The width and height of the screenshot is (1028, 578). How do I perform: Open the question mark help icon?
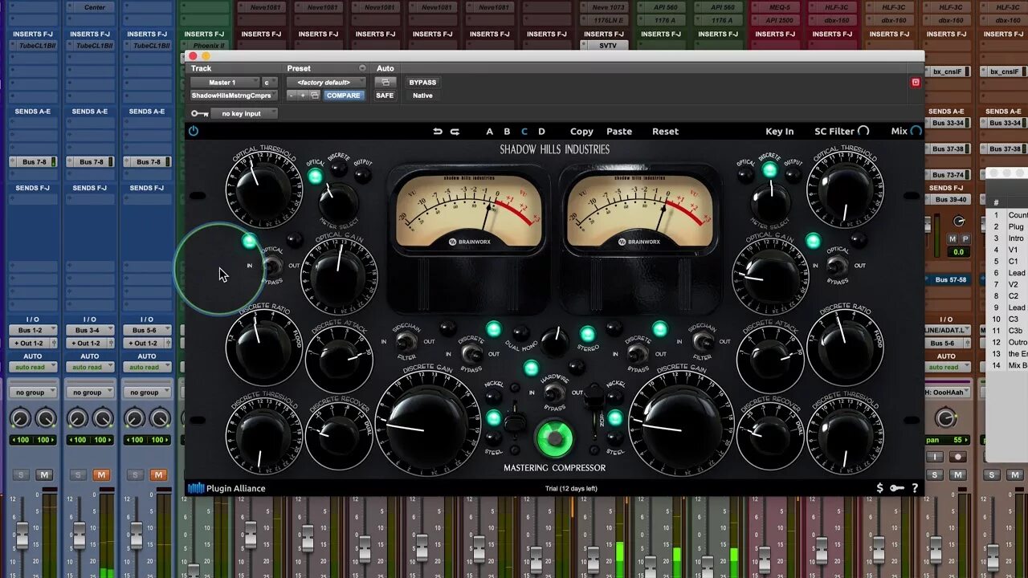[x=915, y=488]
